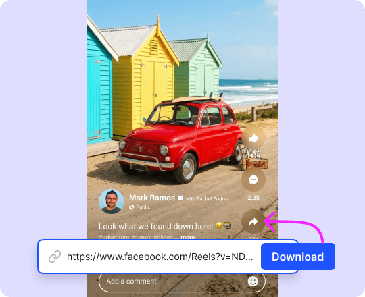This screenshot has width=365, height=297.
Task: Open comments via speech bubble icon
Action: click(253, 180)
